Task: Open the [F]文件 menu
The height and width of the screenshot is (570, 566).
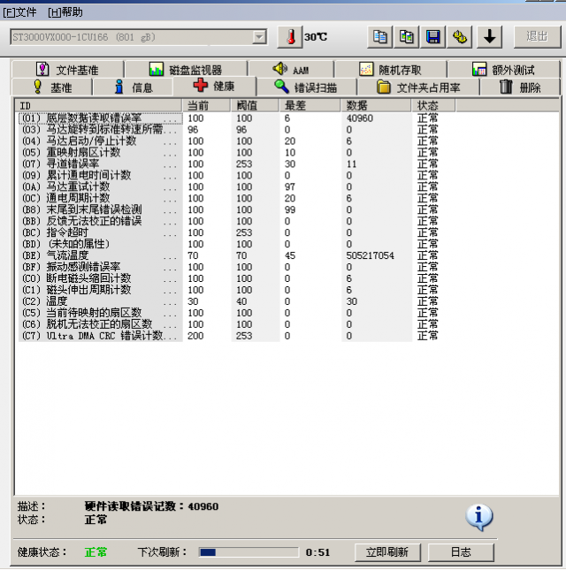Action: tap(19, 12)
